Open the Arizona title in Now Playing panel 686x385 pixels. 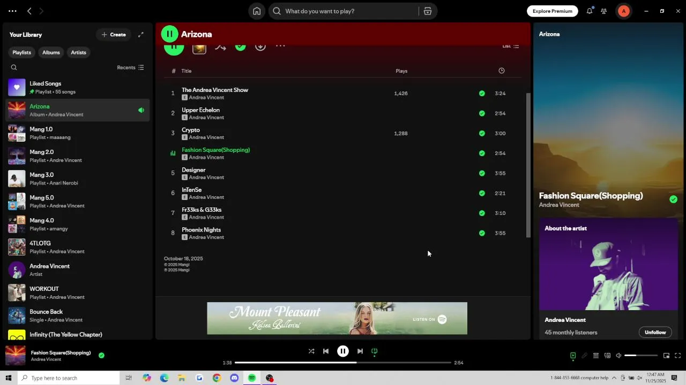click(x=549, y=34)
